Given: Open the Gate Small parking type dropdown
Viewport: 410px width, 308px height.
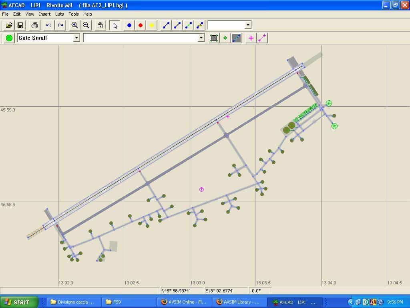Looking at the screenshot, I should pyautogui.click(x=76, y=38).
